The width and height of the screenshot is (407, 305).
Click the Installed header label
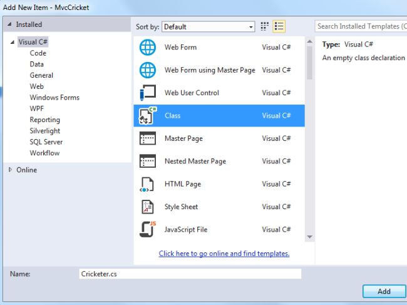pos(29,24)
